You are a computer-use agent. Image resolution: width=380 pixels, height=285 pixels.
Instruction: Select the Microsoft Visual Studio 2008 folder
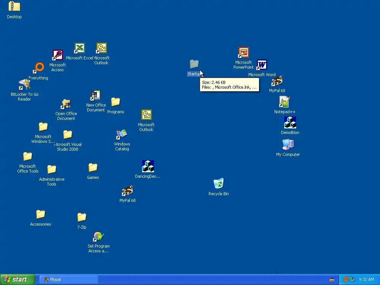point(68,134)
